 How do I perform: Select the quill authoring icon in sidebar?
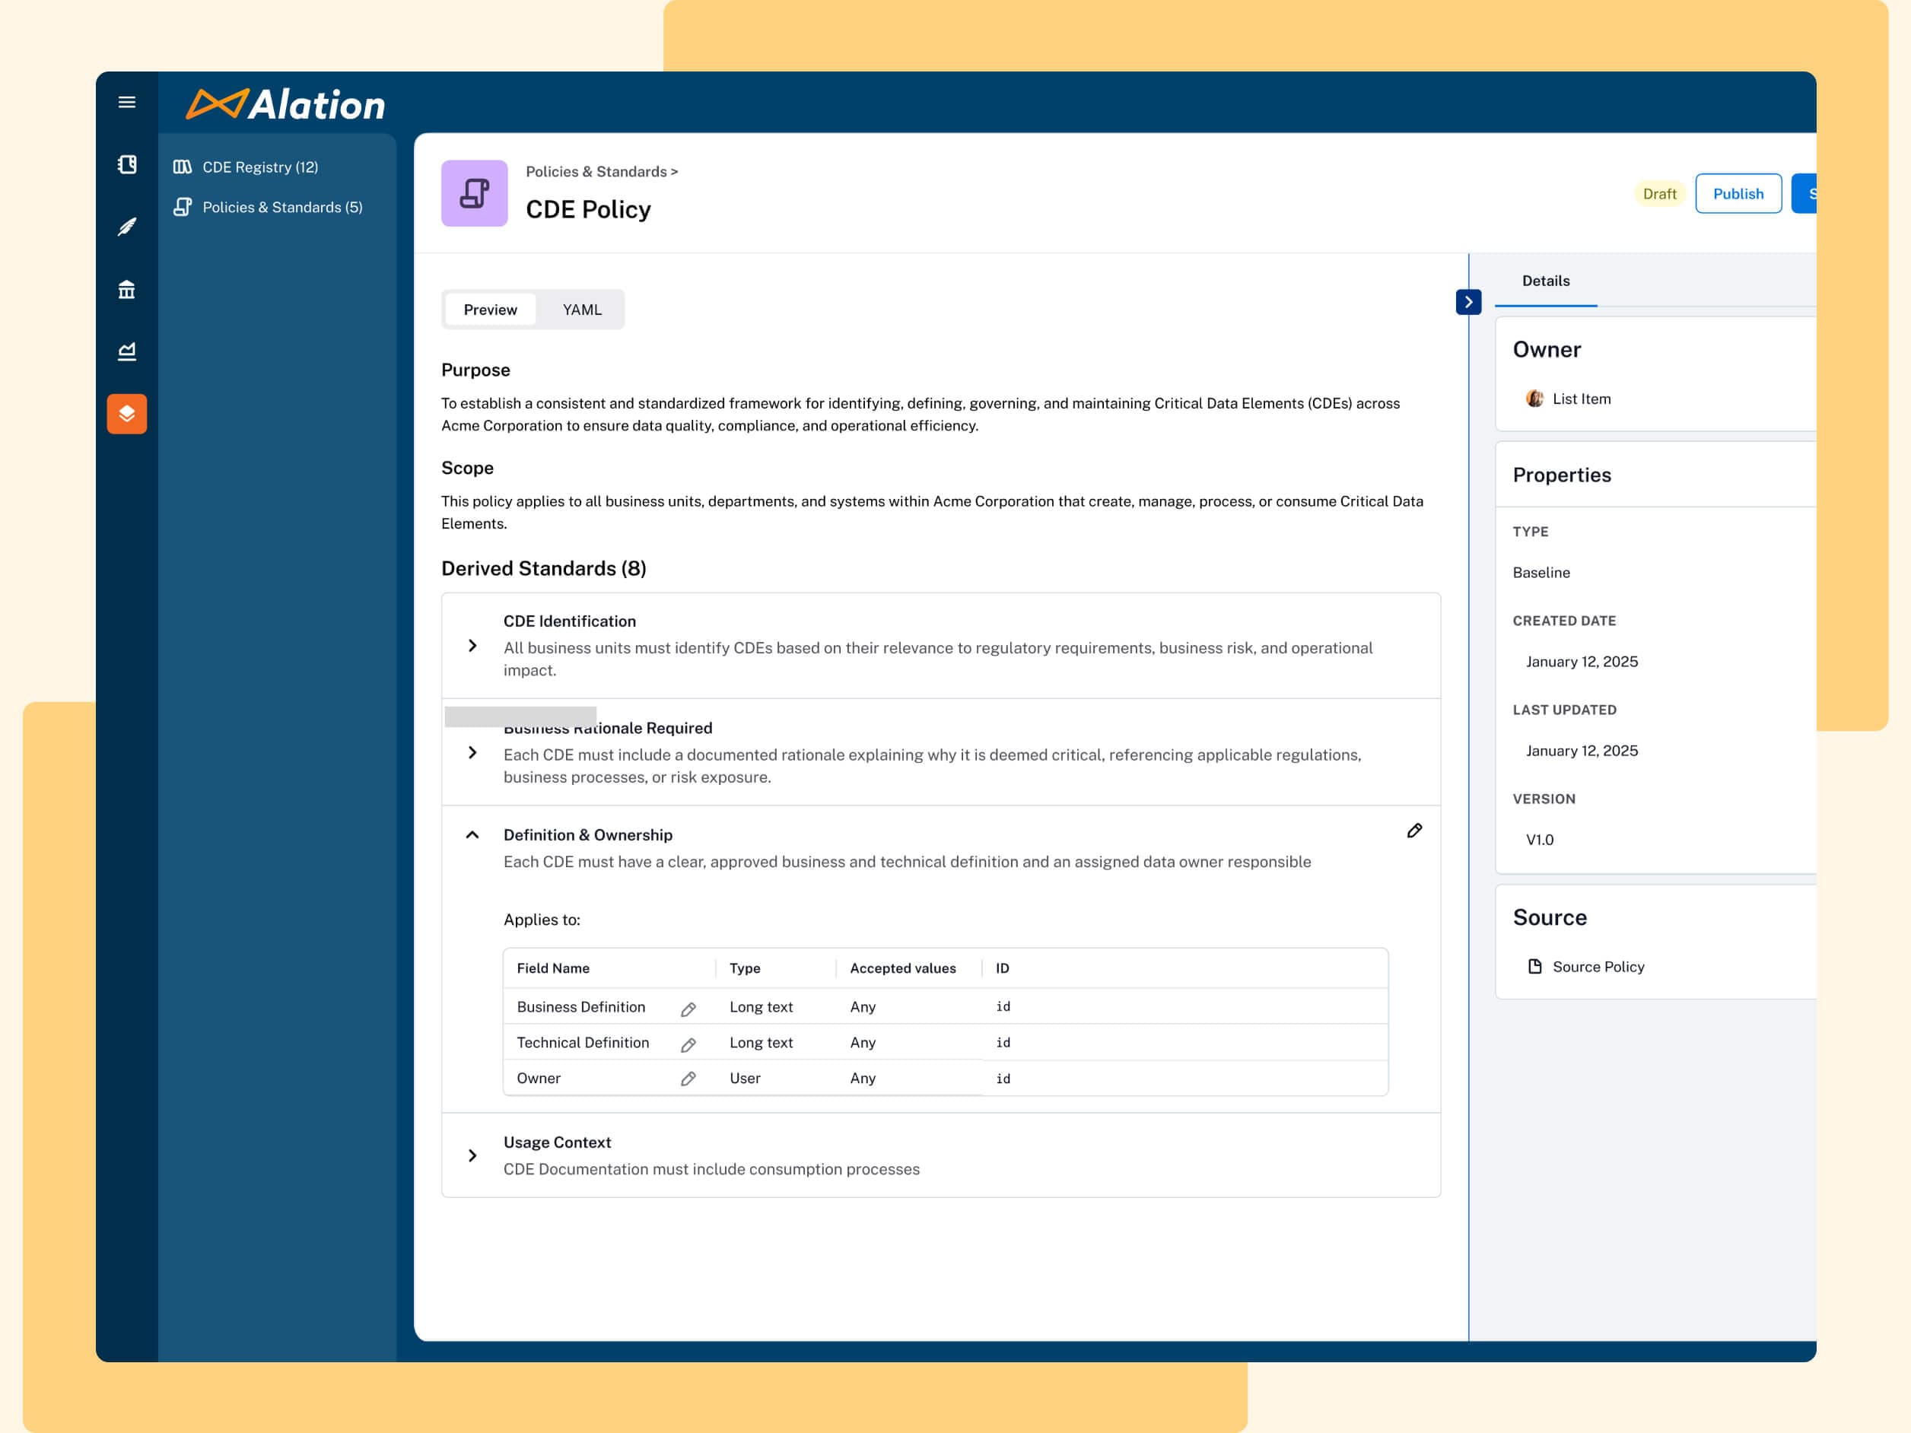(126, 227)
